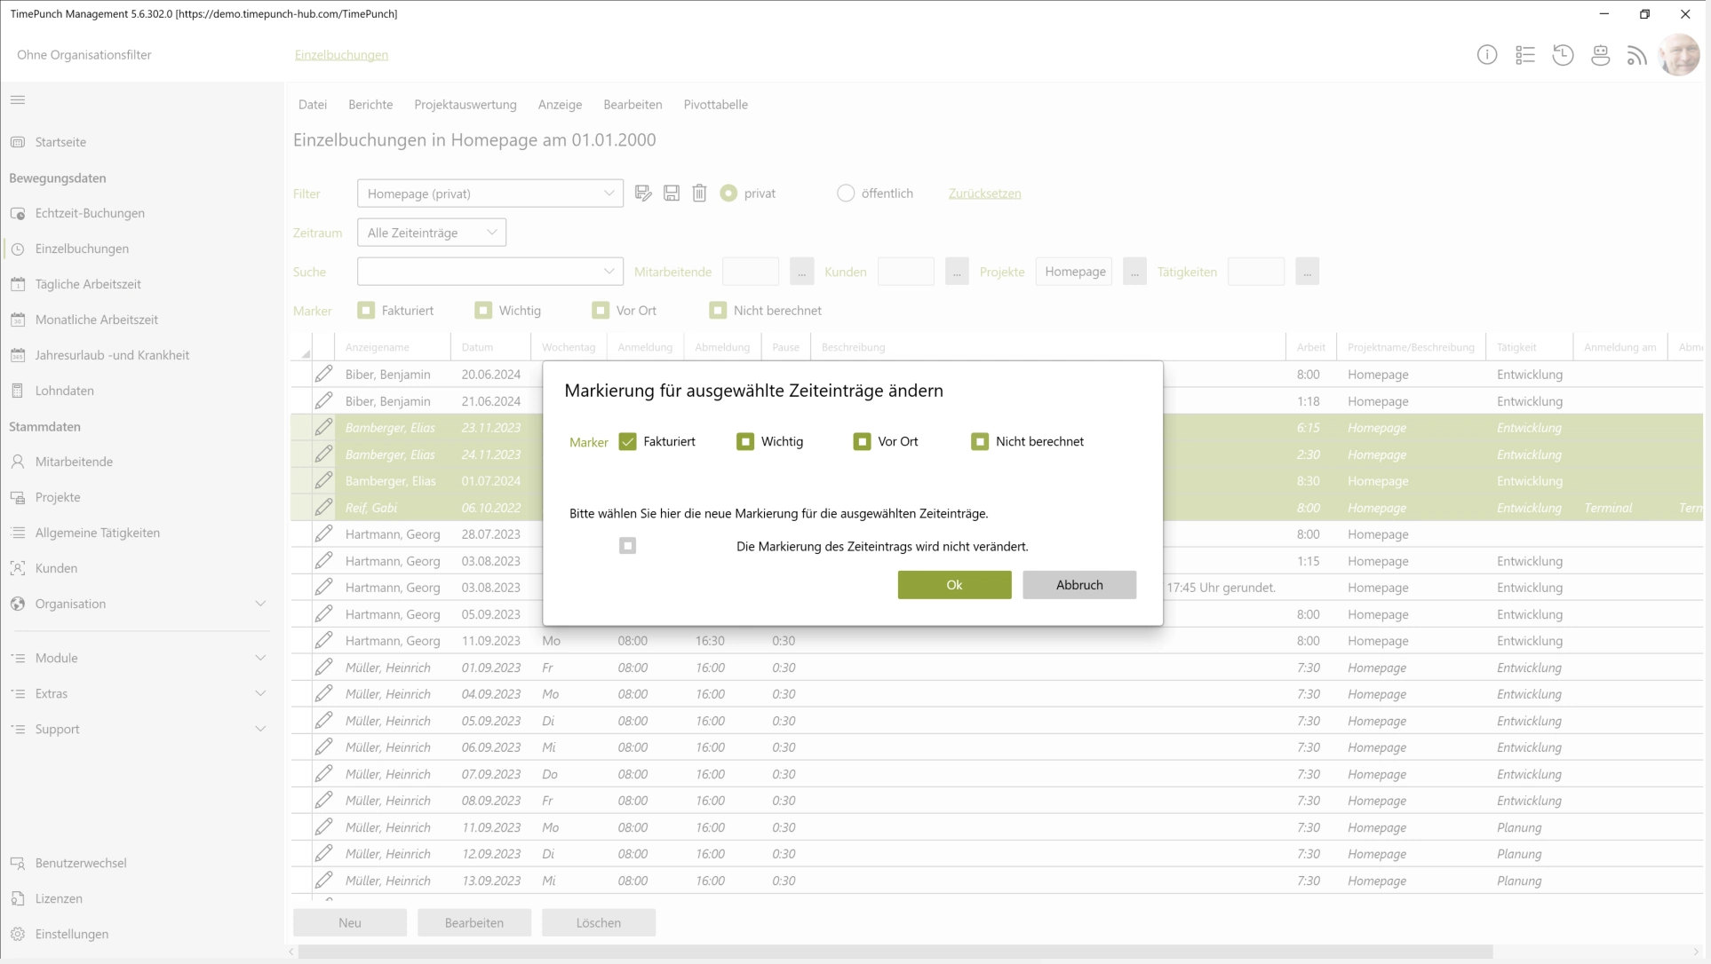Screen dimensions: 1711x964
Task: Open the task list icon in top bar
Action: 1524,55
